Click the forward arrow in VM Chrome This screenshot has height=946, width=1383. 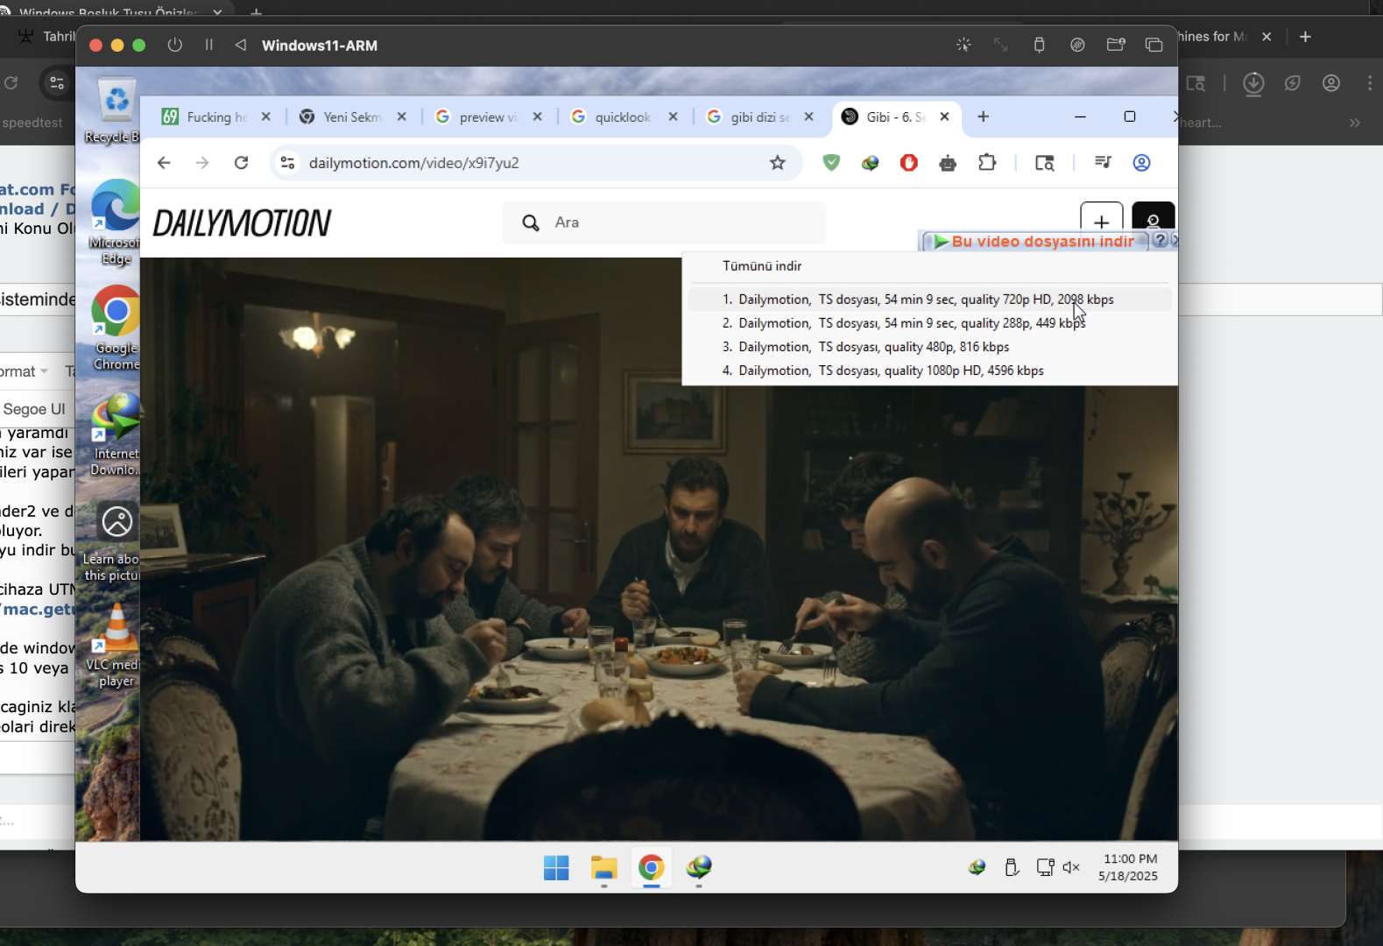(202, 163)
